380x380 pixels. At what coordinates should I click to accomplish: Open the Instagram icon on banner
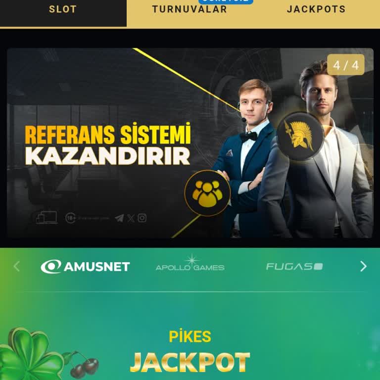142,218
